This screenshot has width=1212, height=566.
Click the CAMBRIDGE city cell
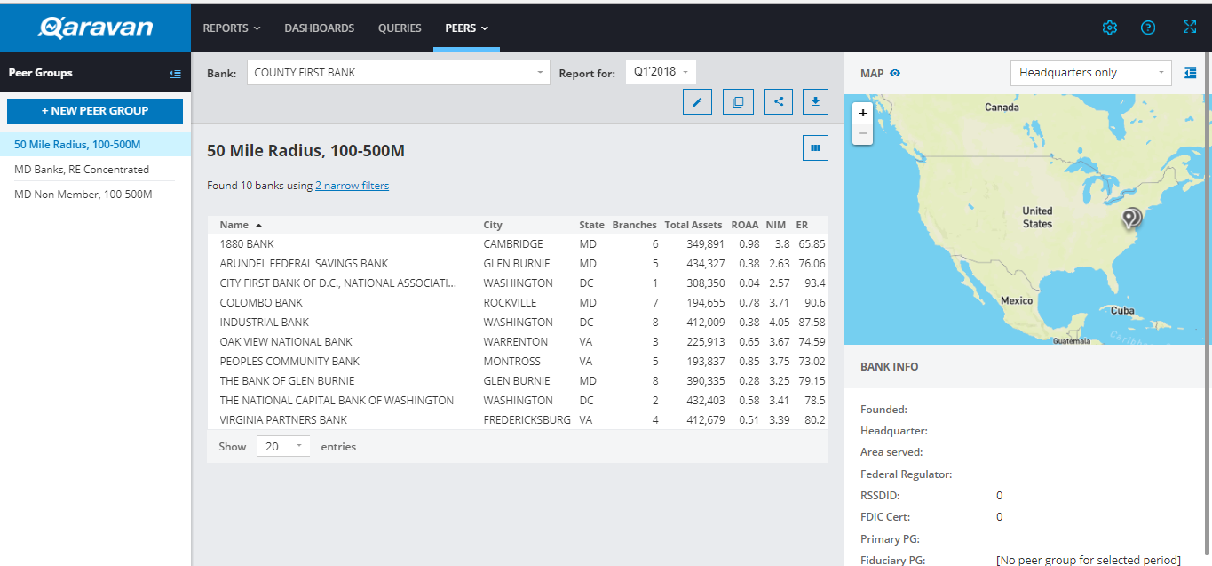pos(512,243)
